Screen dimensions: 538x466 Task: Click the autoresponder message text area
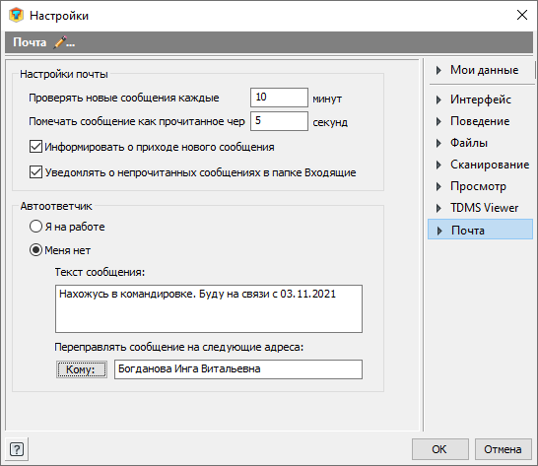[209, 308]
